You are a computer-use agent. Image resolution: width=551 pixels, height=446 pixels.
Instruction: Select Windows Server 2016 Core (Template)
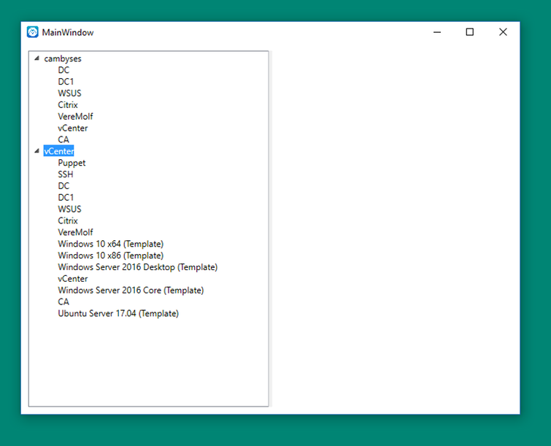click(131, 291)
